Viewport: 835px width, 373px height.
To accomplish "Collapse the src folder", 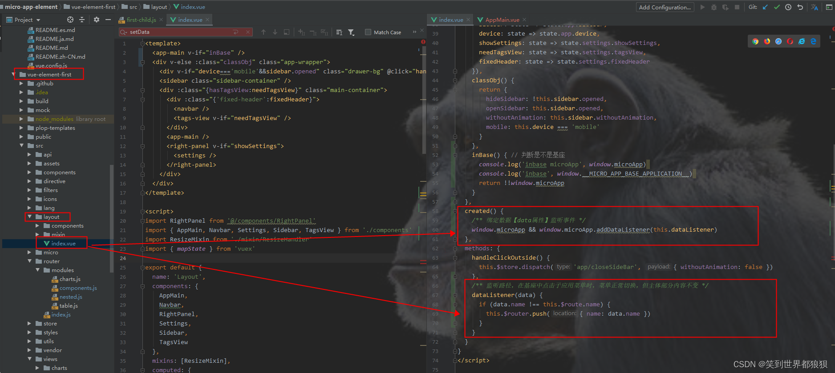I will click(x=21, y=146).
